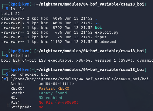The height and width of the screenshot is (111, 153).
Task: Click the 'Canary found' stack value
Action: (x=53, y=93)
